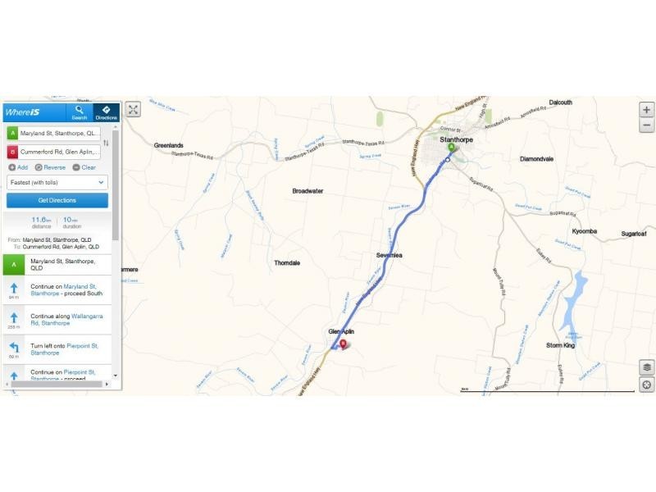Toggle fullscreen map expand icon
The image size is (656, 492).
pos(133,110)
